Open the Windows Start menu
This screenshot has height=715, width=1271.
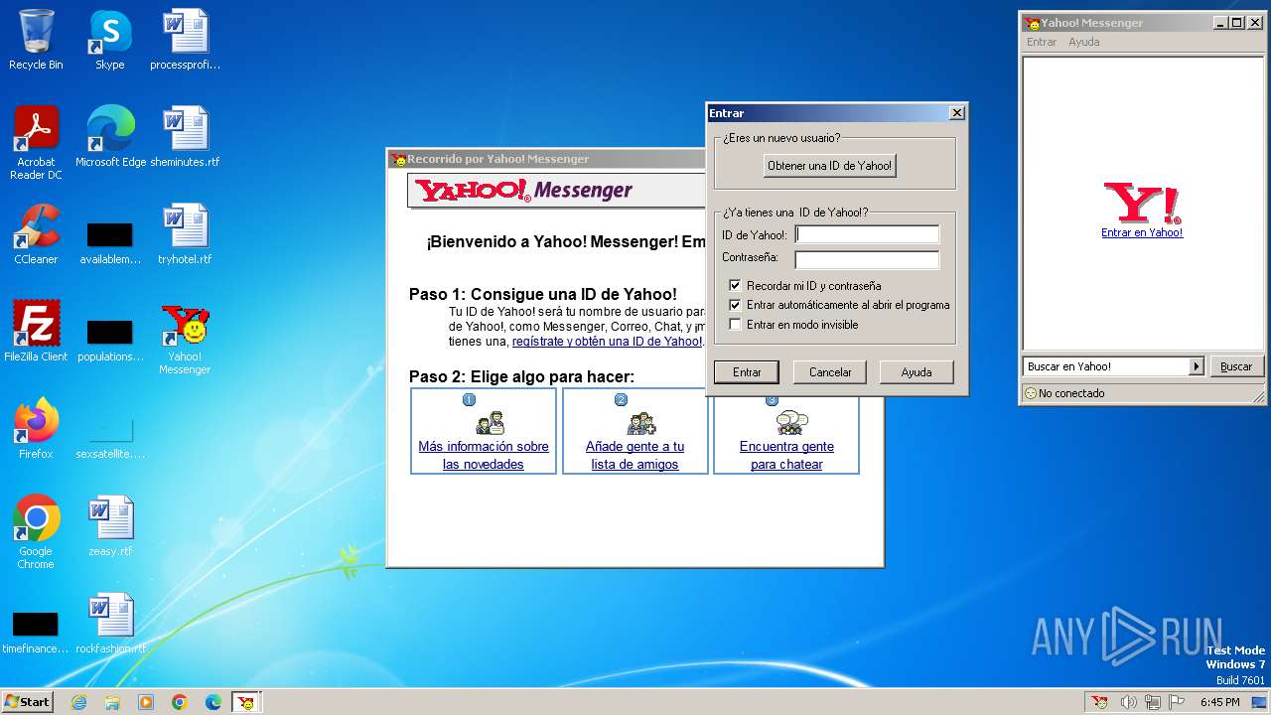27,702
